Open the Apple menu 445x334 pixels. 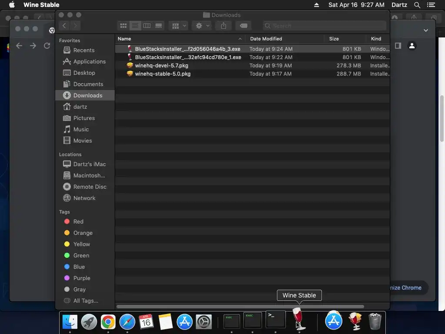(12, 5)
